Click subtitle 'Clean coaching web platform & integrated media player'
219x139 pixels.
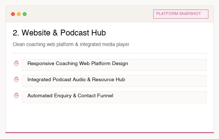(x=71, y=44)
